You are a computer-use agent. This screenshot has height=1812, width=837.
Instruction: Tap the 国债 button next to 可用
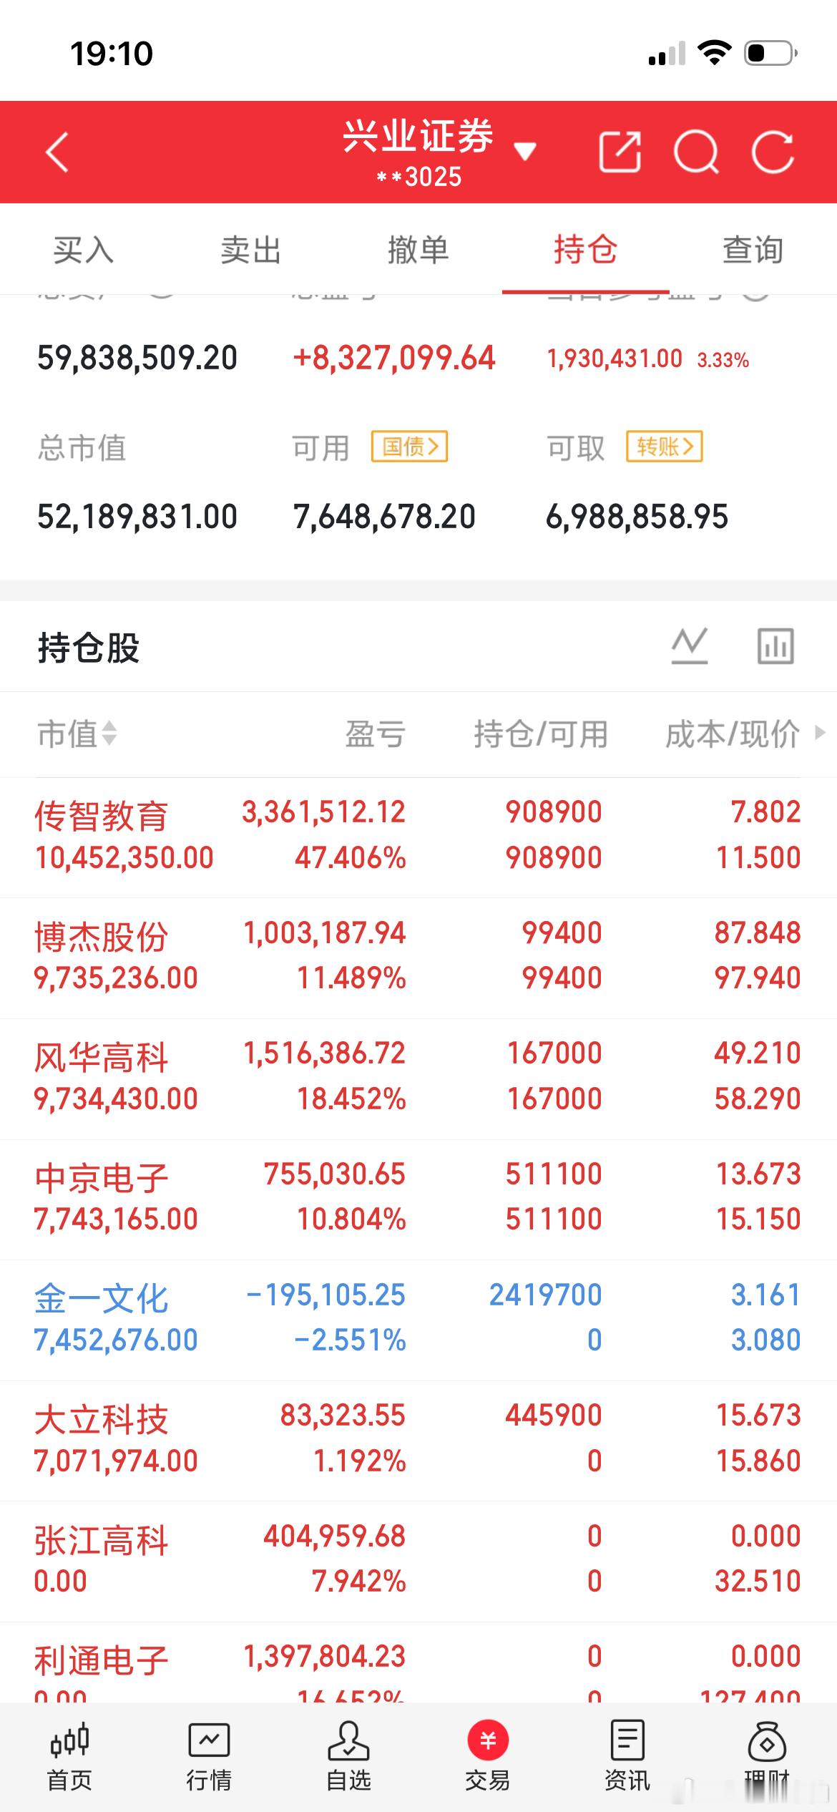409,447
